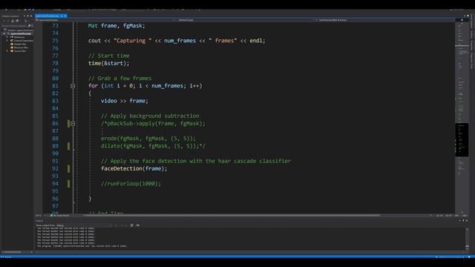Select the Solution row in Solution Explorer

click(18, 30)
